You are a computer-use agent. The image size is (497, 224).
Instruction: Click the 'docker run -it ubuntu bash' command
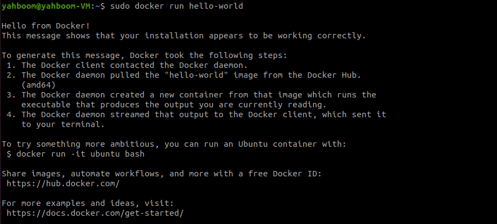80,154
